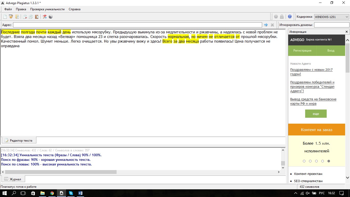350x197 pixels.
Task: Open the 'Поздравляем с новым 2017 годом!' link
Action: (311, 72)
